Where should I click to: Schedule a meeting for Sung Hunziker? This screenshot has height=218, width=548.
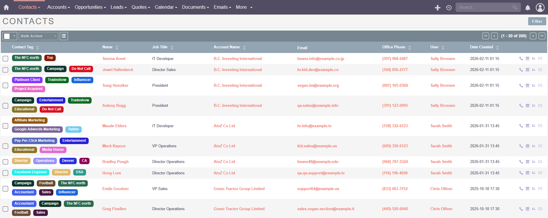527,86
